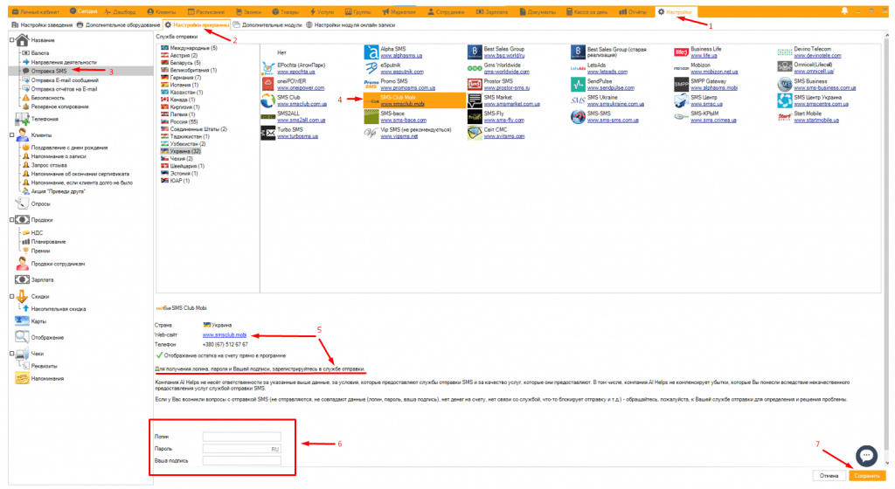This screenshot has width=895, height=489.
Task: Click the SendPulse green pulse icon
Action: (578, 85)
